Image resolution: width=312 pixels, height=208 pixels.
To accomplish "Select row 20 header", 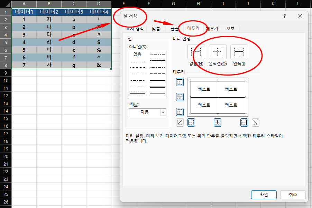I will click(x=6, y=156).
